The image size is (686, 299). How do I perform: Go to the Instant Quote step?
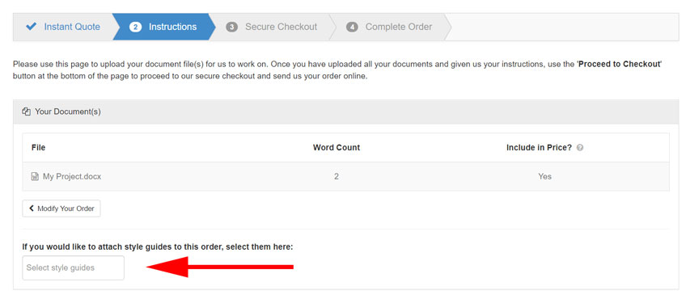[x=63, y=27]
